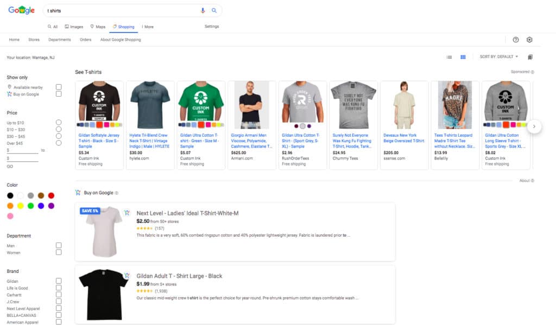Viewport: 556px width, 325px height.
Task: Open the black Gildan Adult shirt thumbnail
Action: pos(104,295)
